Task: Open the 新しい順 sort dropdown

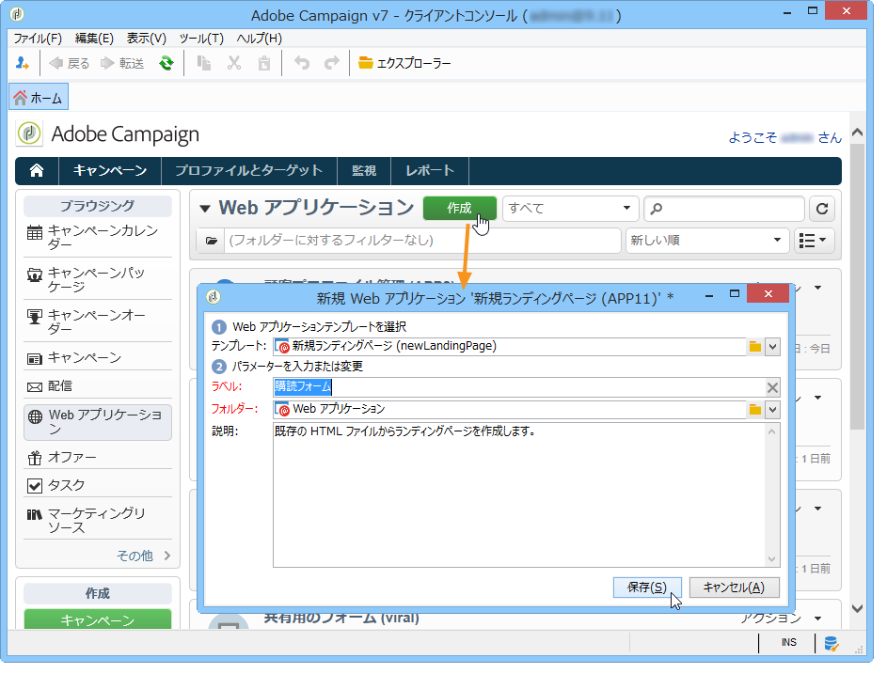Action: coord(706,241)
